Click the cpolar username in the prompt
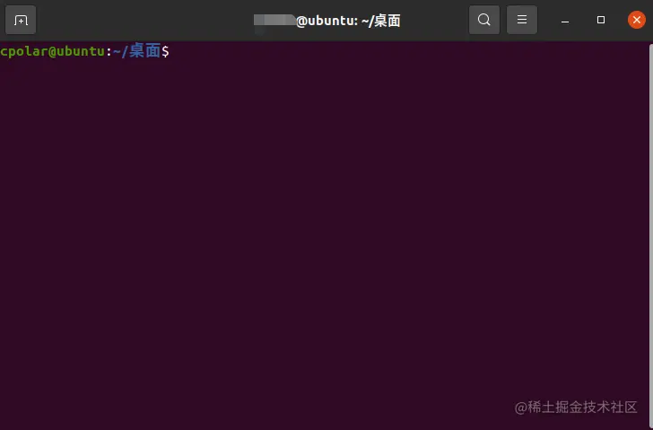Viewport: 653px width, 430px height. click(23, 52)
